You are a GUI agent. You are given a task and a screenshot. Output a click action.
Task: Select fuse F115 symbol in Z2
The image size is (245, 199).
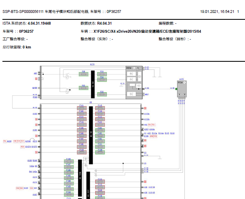tap(100, 108)
